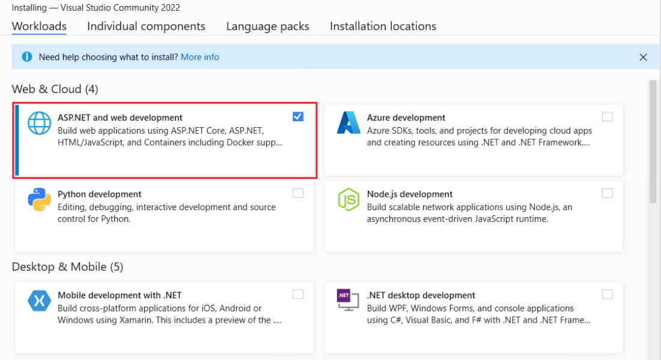Switch to the Workloads tab
This screenshot has width=661, height=360.
click(39, 26)
